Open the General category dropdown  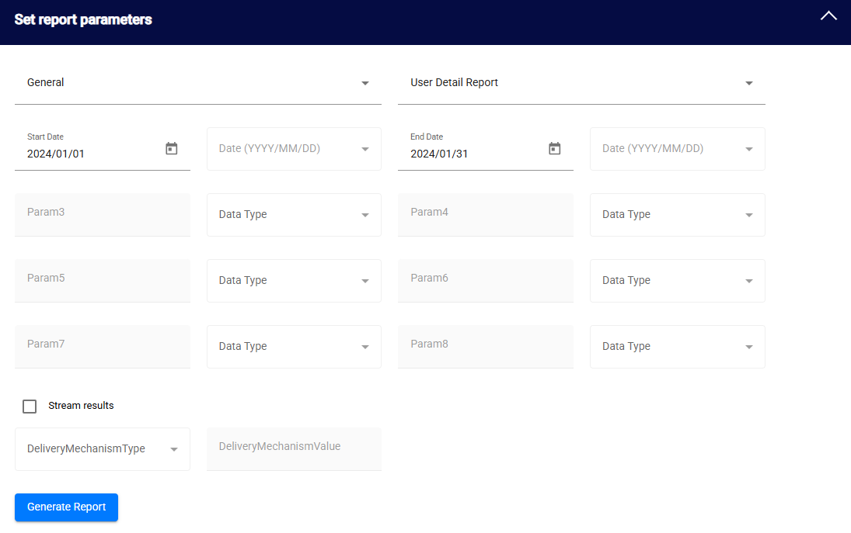[x=198, y=83]
